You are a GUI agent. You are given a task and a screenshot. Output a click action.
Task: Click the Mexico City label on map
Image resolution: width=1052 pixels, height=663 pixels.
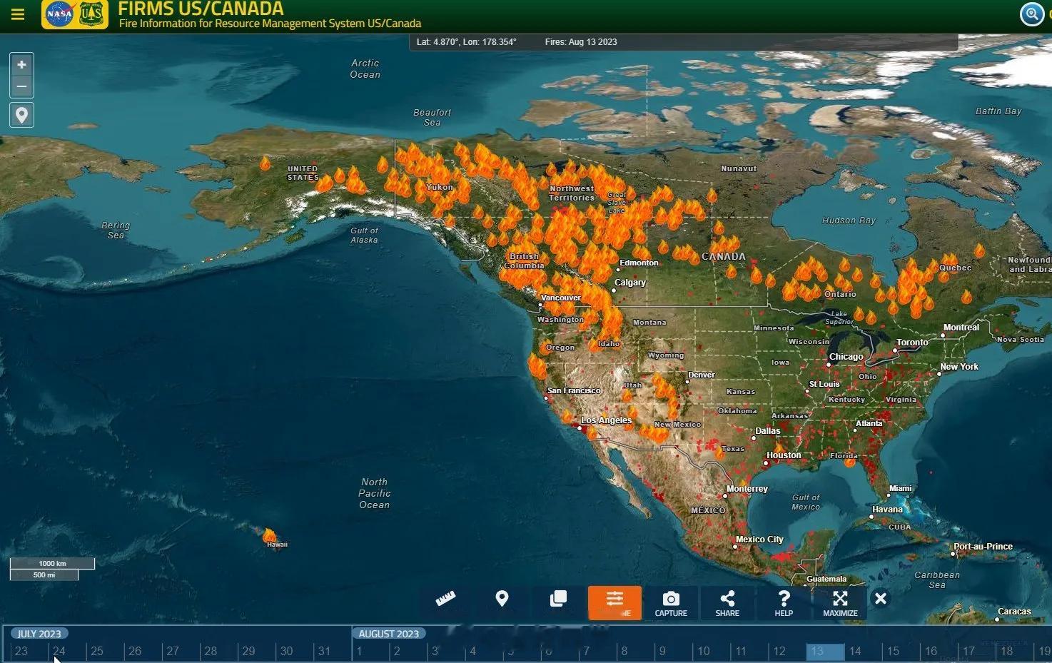[759, 540]
